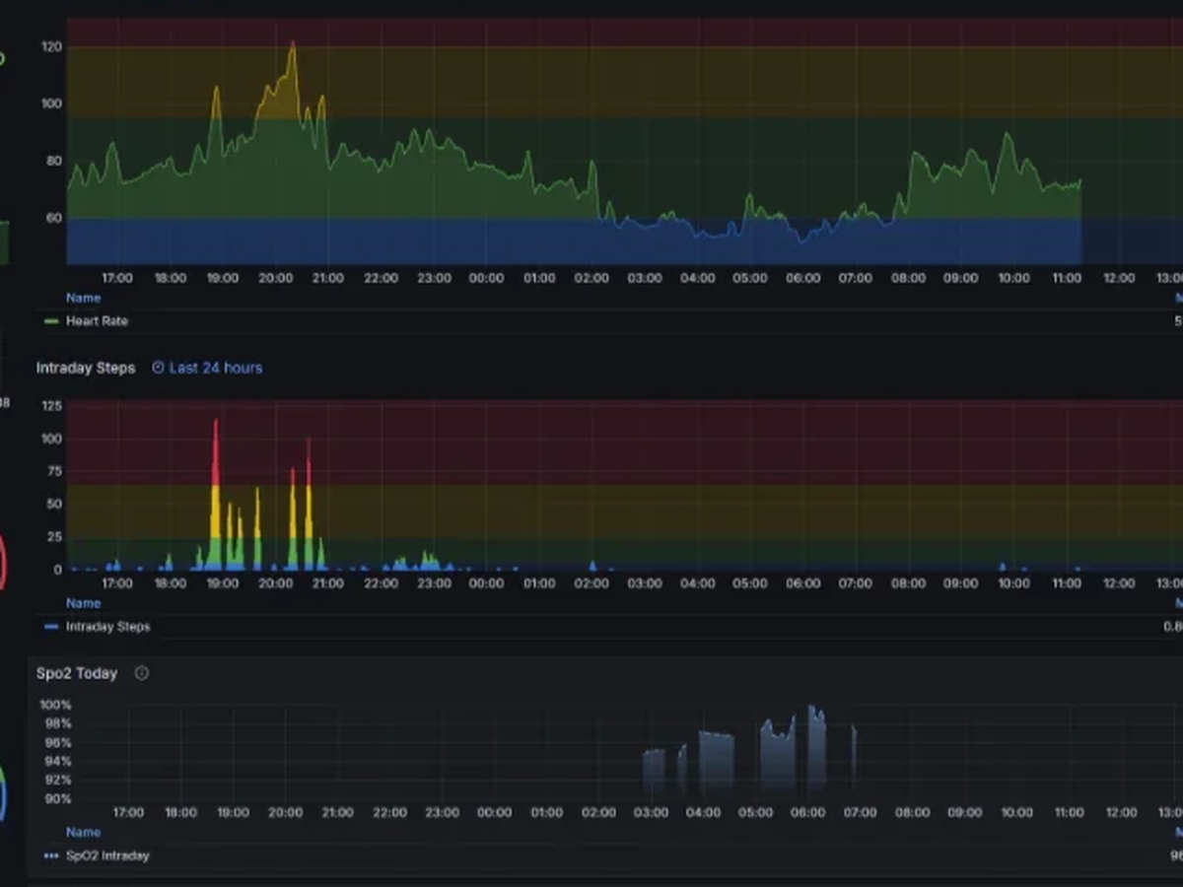Screen dimensions: 1183x887
Task: Click the dotted SpO2 Intraday legend marker
Action: (x=51, y=856)
